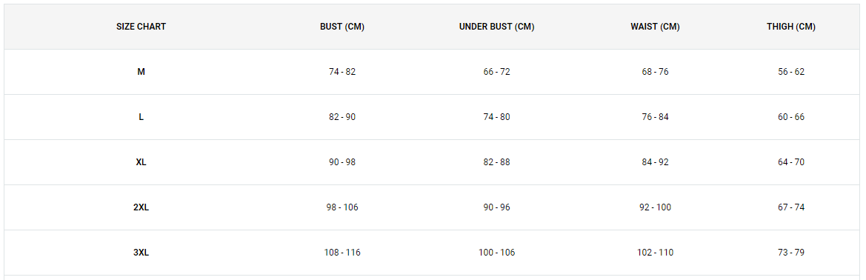Click waist value 84 - 92

tap(655, 162)
